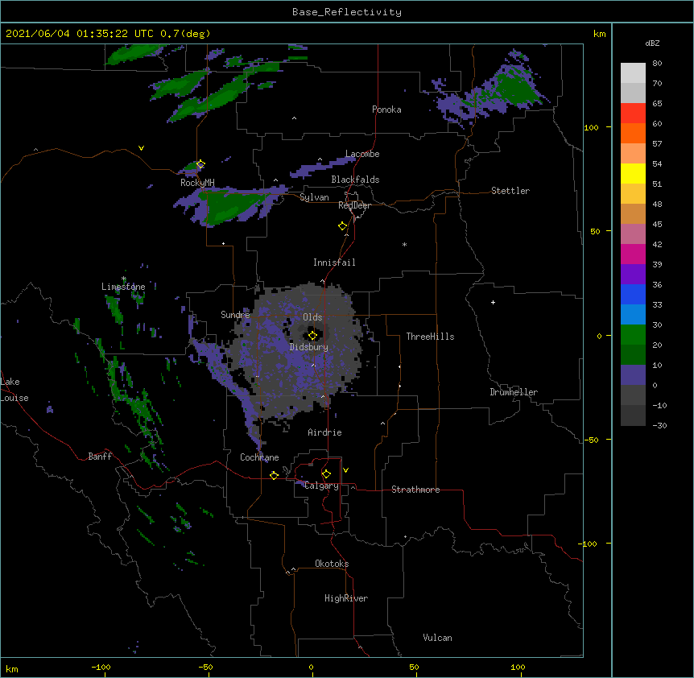
Task: Click the km unit label at top right
Action: pos(599,34)
